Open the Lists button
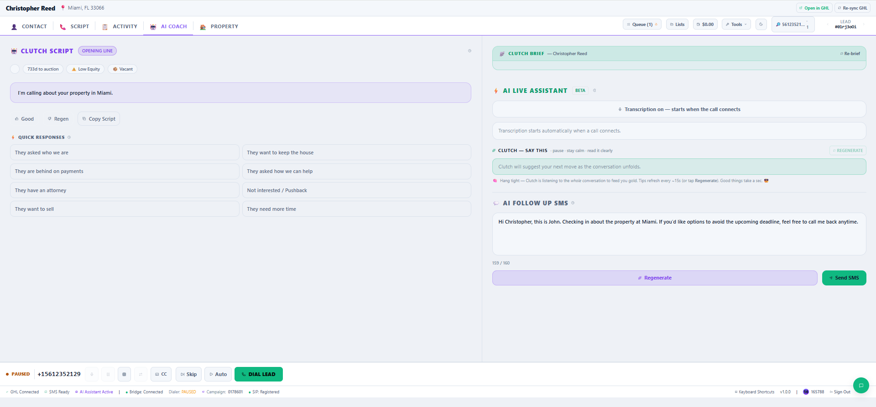Screen dimensions: 876x407 click(x=678, y=25)
